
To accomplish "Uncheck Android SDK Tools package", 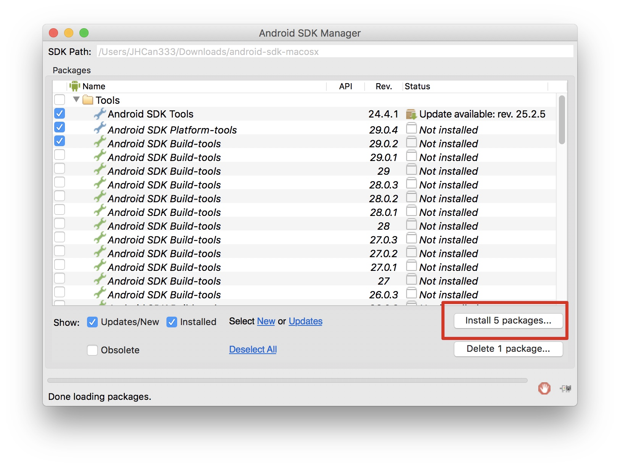I will pos(60,113).
